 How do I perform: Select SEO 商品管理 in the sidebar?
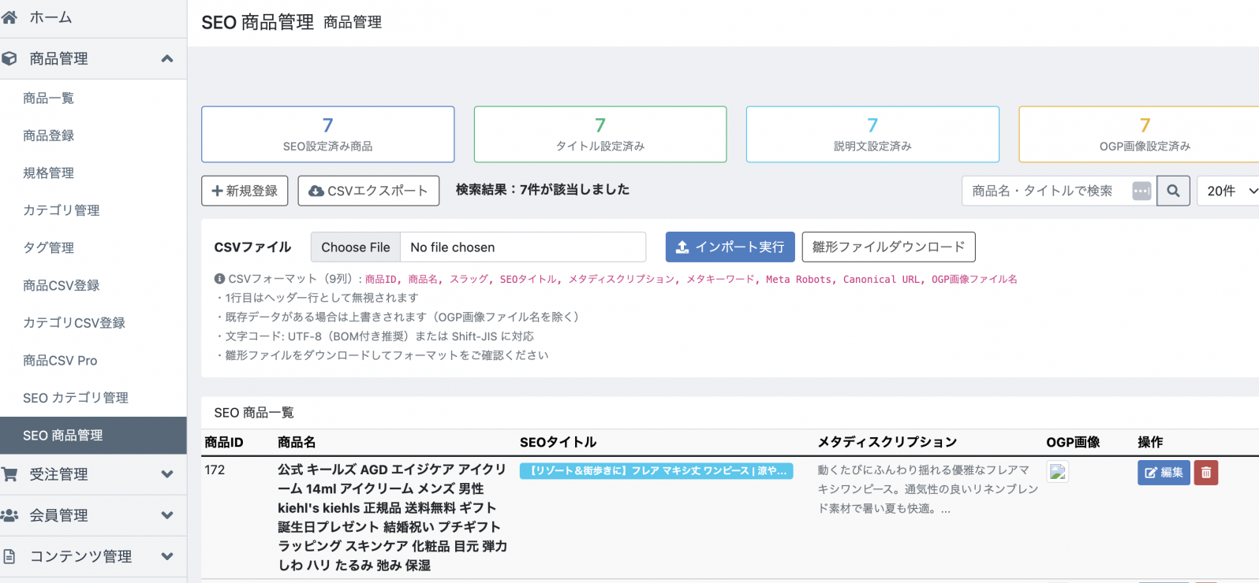[x=93, y=435]
